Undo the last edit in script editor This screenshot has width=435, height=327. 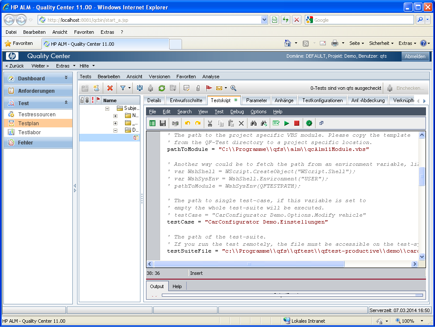(x=187, y=124)
